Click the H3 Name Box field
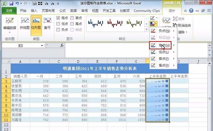 21,45
